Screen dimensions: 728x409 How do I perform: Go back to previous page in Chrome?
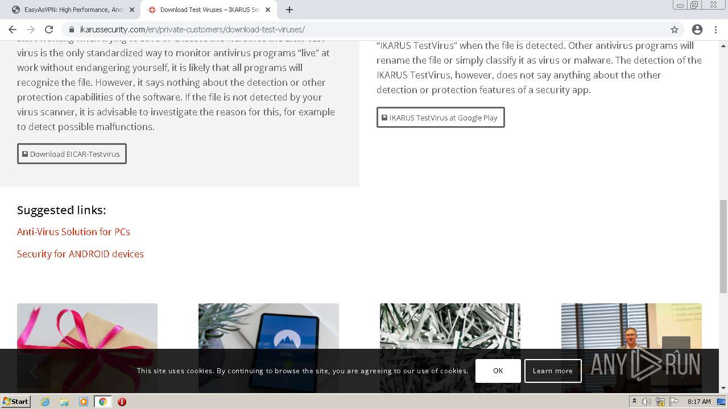(x=13, y=30)
